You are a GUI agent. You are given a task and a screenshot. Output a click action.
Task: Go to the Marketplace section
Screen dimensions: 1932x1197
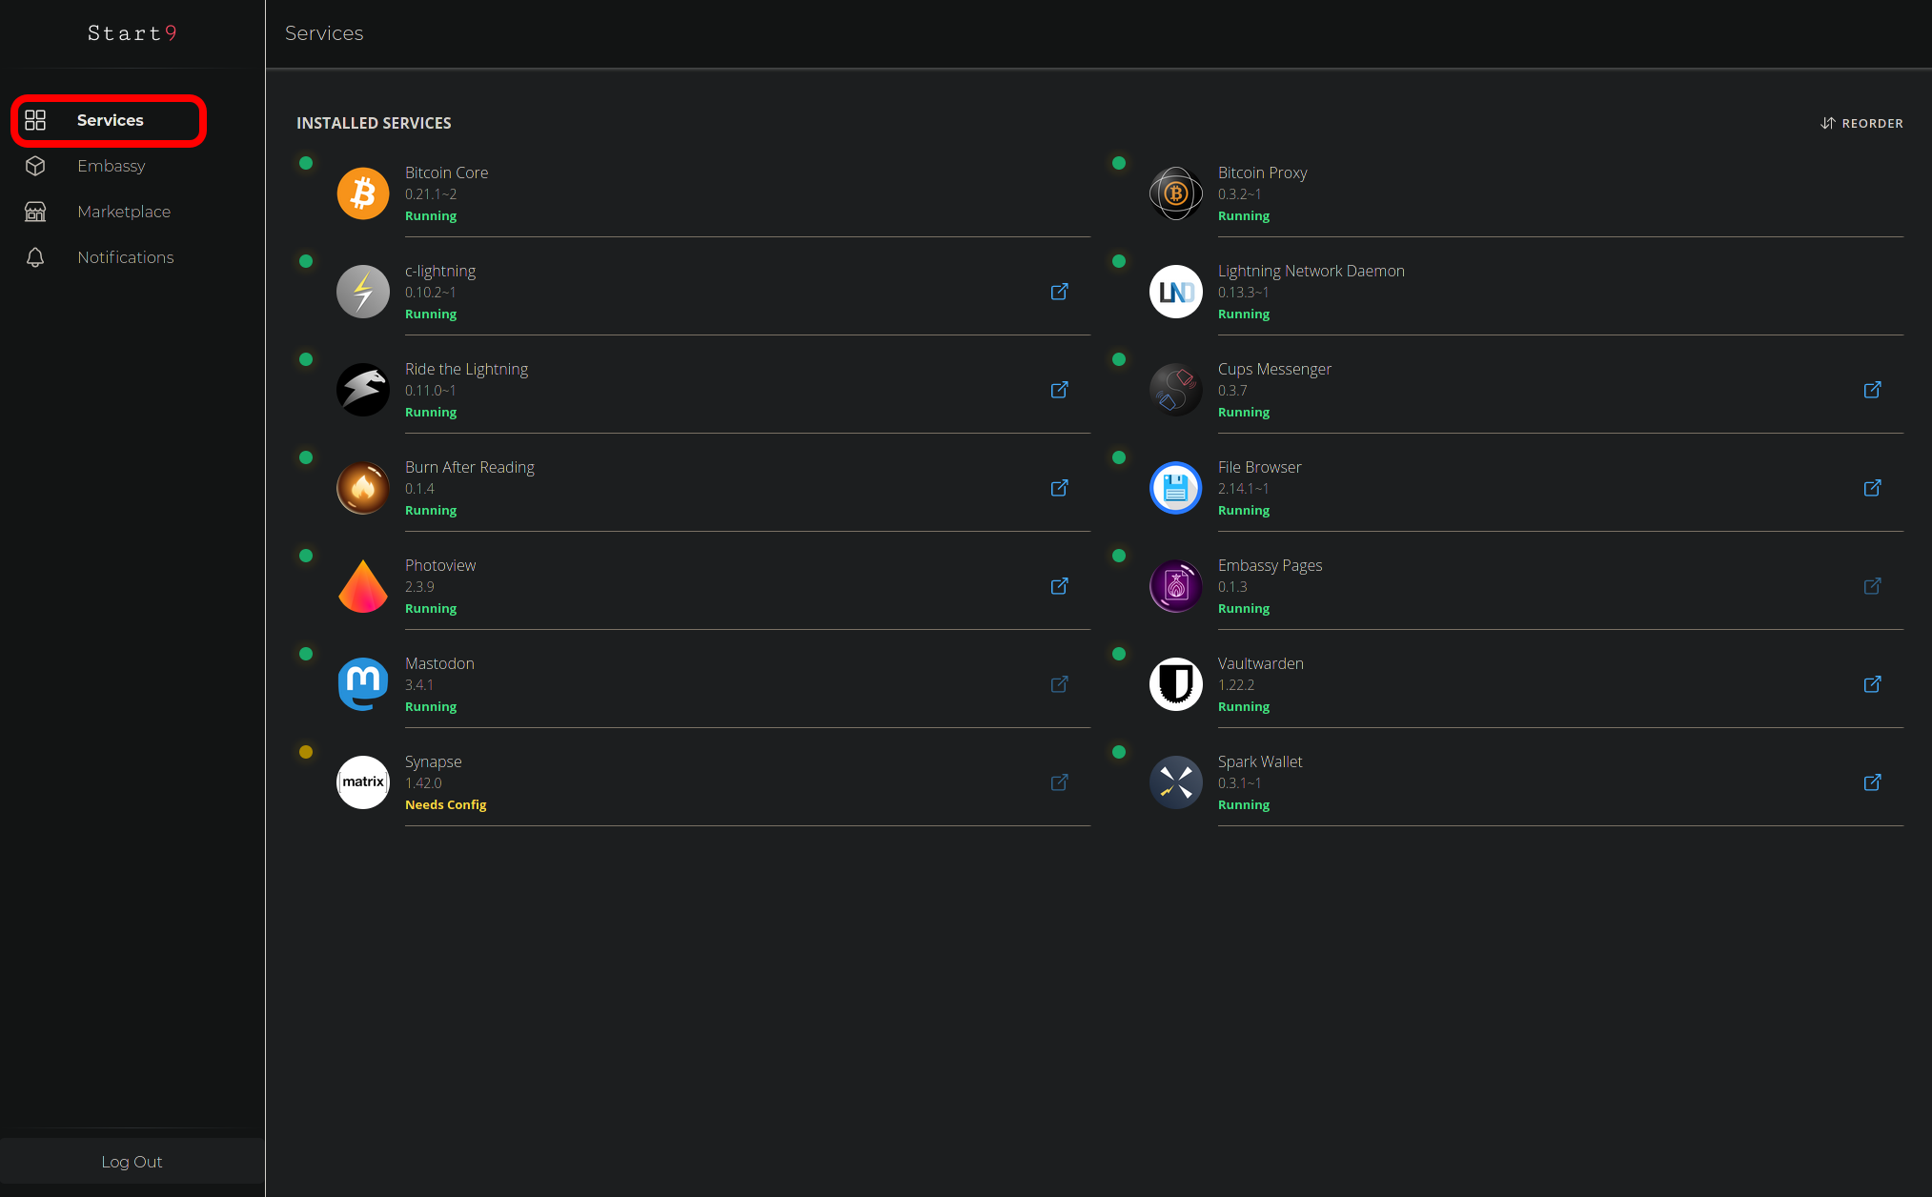click(x=124, y=212)
